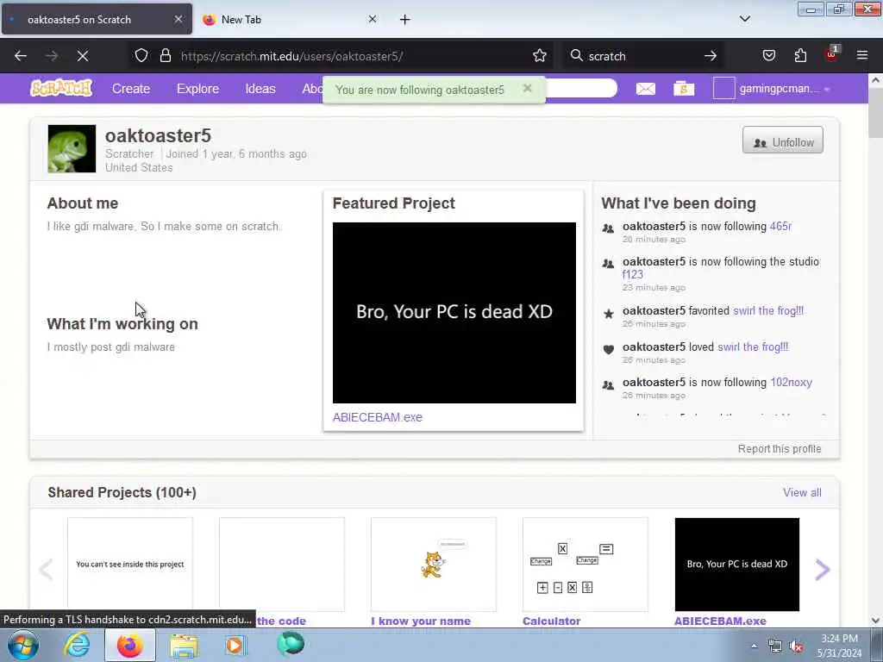View site security lock info
This screenshot has width=883, height=662.
pos(165,56)
